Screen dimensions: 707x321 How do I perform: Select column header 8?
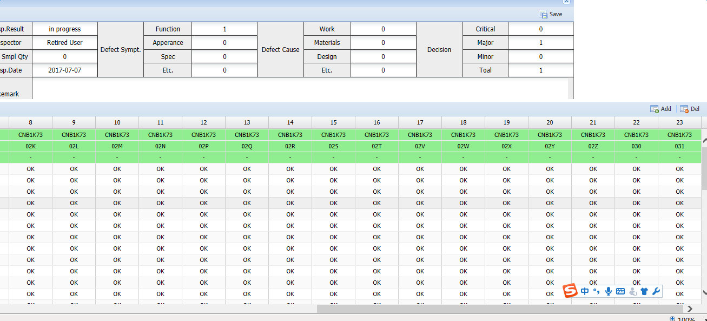tap(30, 122)
